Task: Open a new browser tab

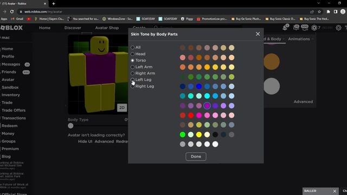Action: [54, 4]
